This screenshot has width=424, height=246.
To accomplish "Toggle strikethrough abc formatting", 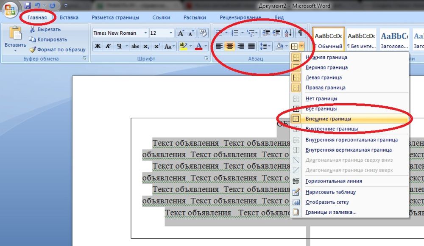I will [135, 46].
